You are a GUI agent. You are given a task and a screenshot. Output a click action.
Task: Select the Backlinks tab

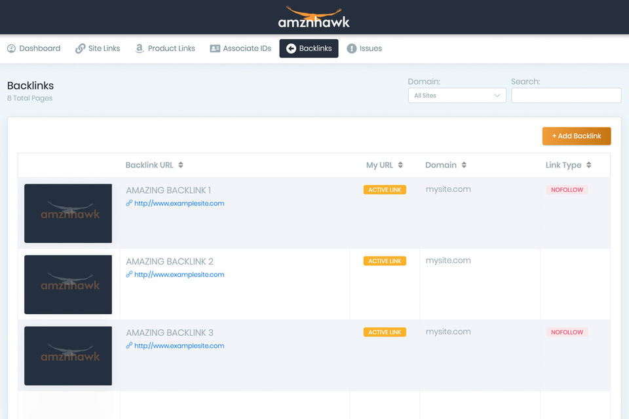(309, 48)
